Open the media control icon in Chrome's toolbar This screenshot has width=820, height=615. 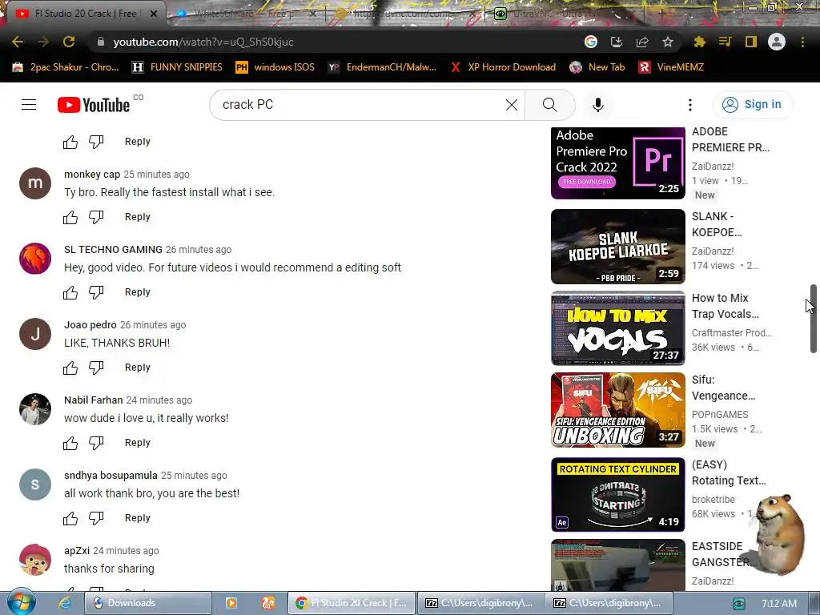click(x=725, y=42)
